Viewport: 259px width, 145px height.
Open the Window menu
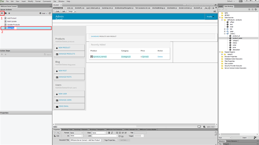[61, 1]
